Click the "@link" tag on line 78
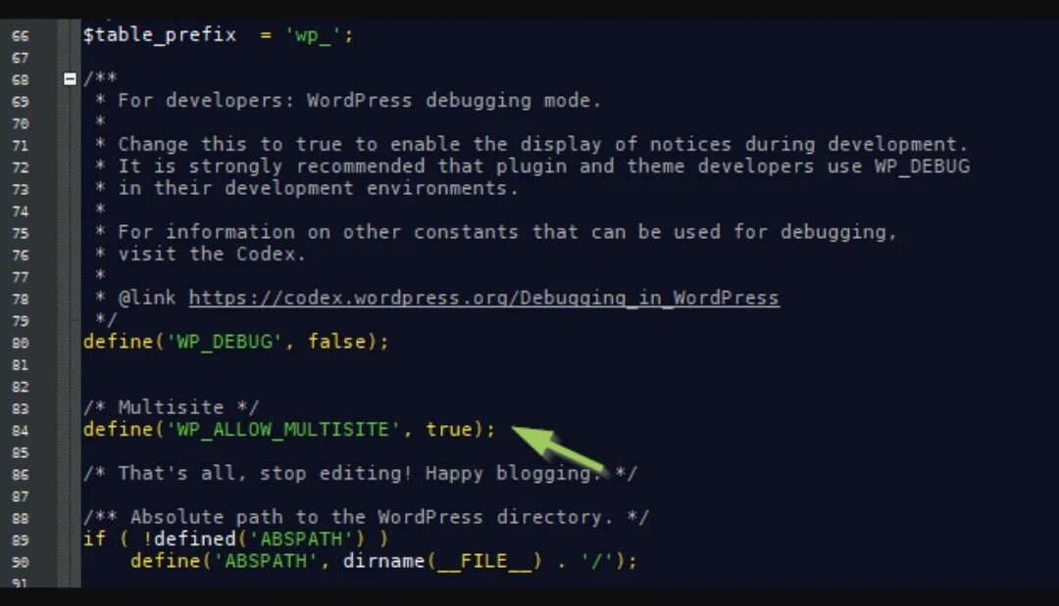Viewport: 1059px width, 606px height. [147, 298]
